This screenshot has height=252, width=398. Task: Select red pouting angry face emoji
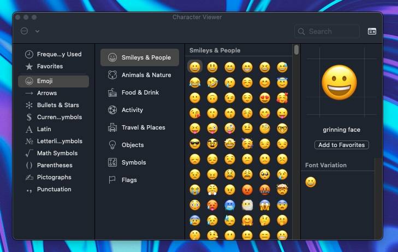[247, 190]
